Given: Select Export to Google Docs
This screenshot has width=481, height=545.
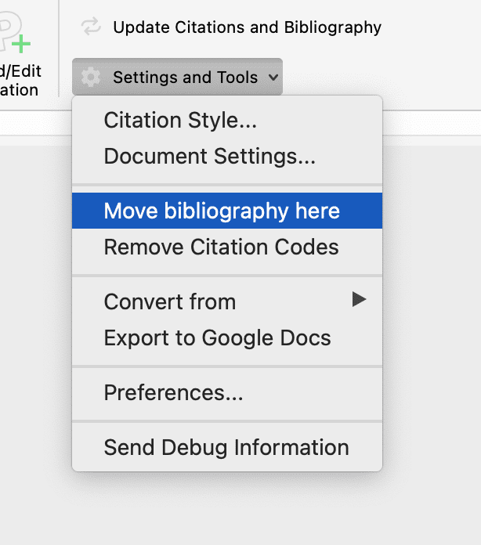Looking at the screenshot, I should point(217,338).
